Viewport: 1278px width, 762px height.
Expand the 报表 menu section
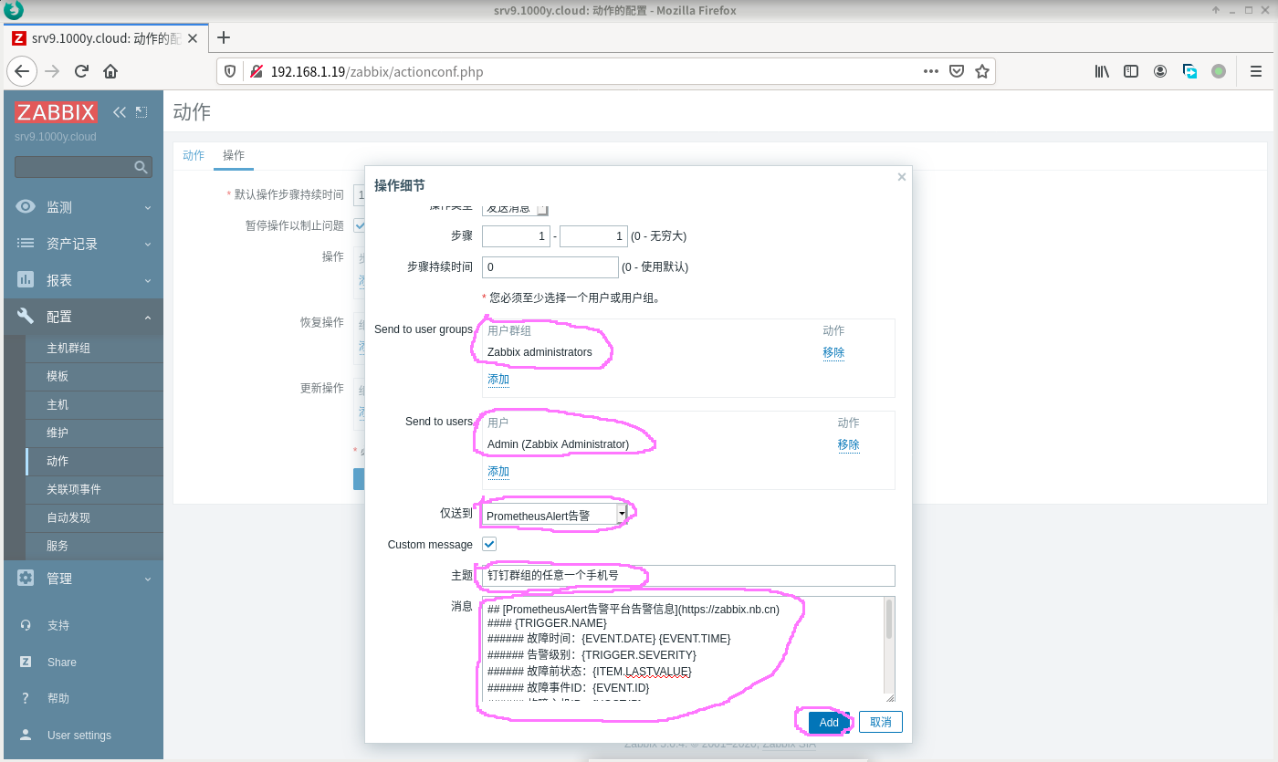pyautogui.click(x=83, y=280)
